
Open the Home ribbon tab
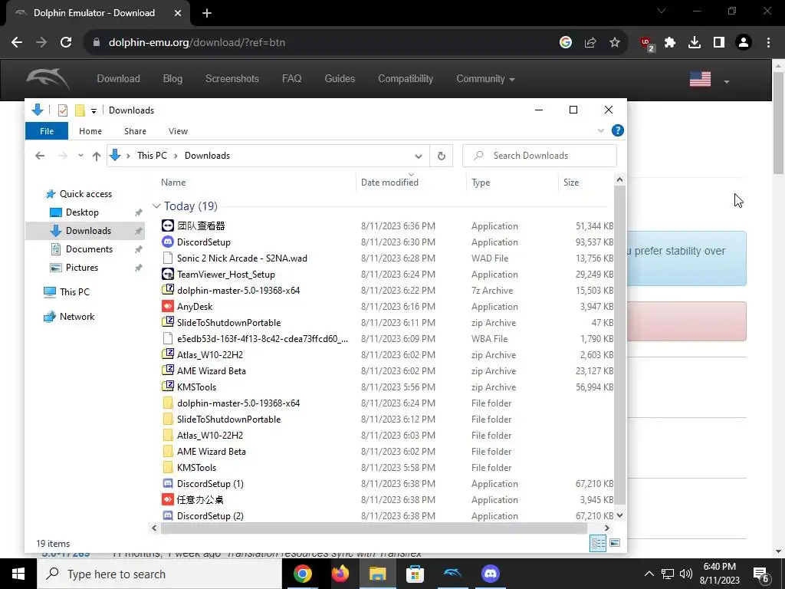click(90, 131)
